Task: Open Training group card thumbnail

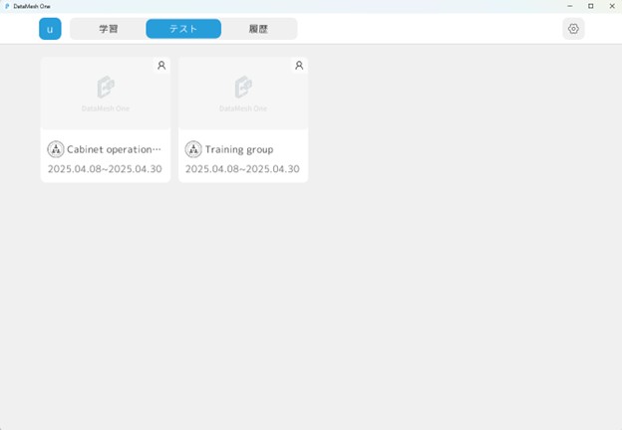Action: pyautogui.click(x=243, y=93)
